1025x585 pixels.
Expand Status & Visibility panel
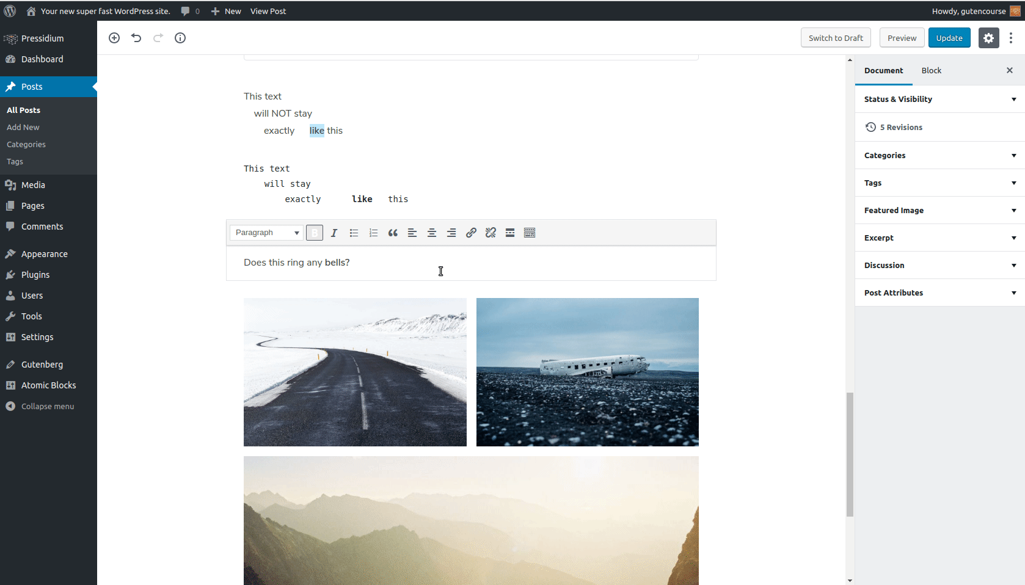[939, 99]
